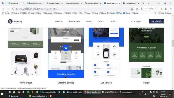Bookmark this page with star icon
This screenshot has height=98, width=174.
(x=132, y=9)
